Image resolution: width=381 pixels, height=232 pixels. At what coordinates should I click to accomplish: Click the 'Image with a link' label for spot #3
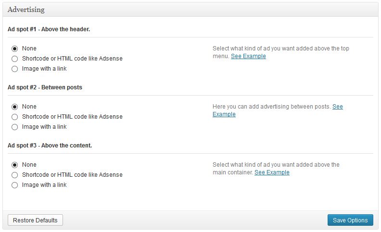pyautogui.click(x=44, y=185)
